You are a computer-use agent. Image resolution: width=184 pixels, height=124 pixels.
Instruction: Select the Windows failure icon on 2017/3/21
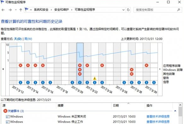tap(80, 70)
